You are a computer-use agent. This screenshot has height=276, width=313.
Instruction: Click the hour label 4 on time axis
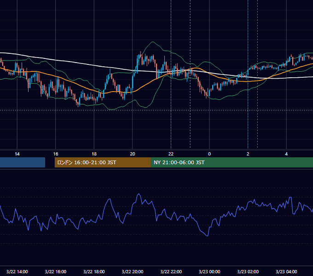coord(286,154)
